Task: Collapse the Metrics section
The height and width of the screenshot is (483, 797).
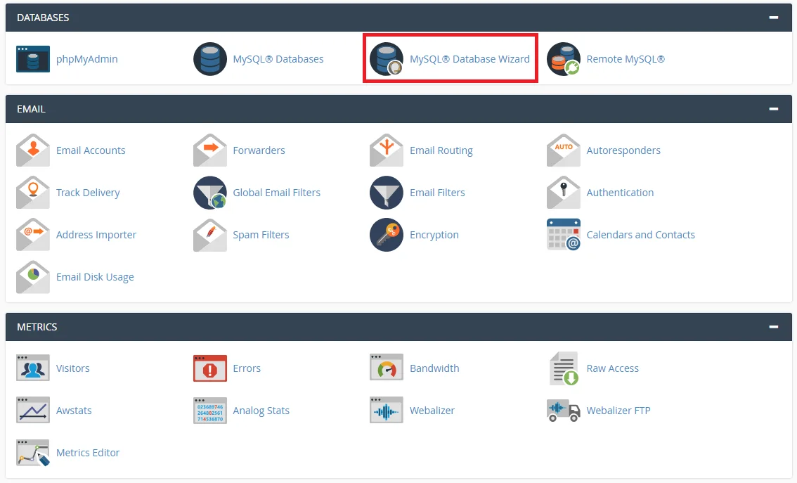Action: click(x=774, y=327)
